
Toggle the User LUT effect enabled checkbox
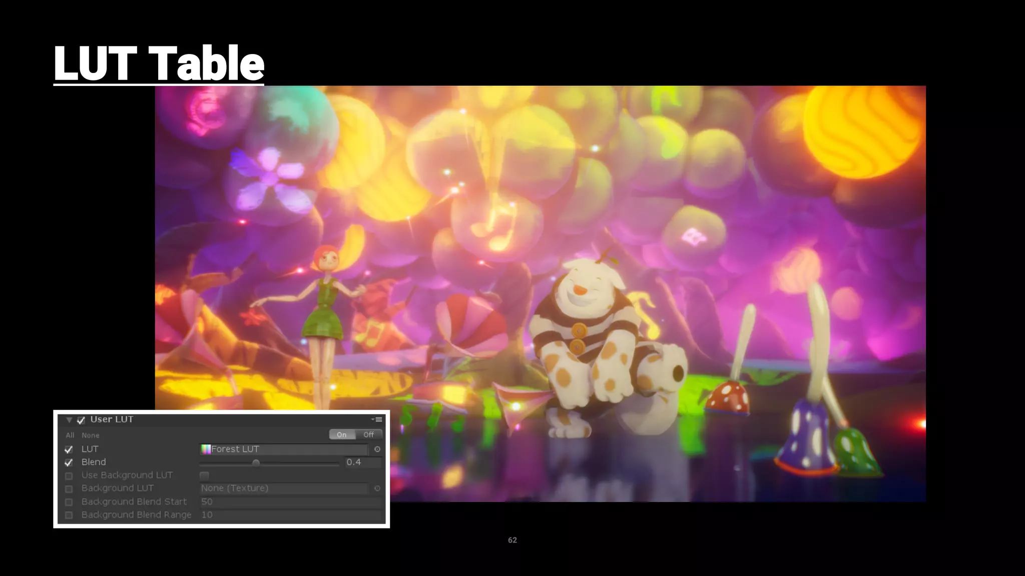tap(81, 420)
